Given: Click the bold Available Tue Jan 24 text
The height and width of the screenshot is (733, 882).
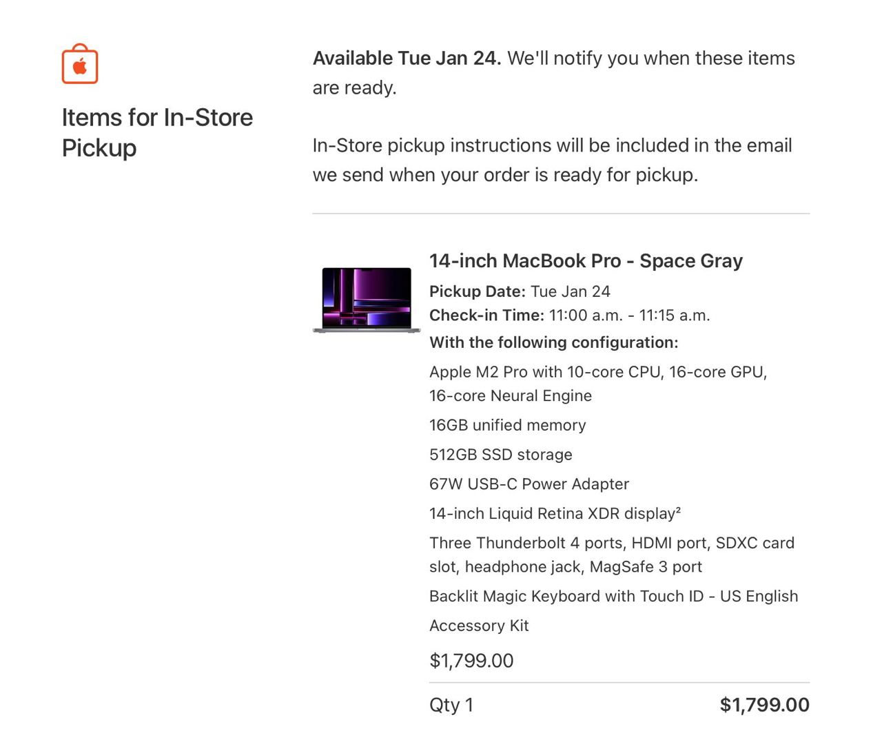Looking at the screenshot, I should [x=407, y=59].
